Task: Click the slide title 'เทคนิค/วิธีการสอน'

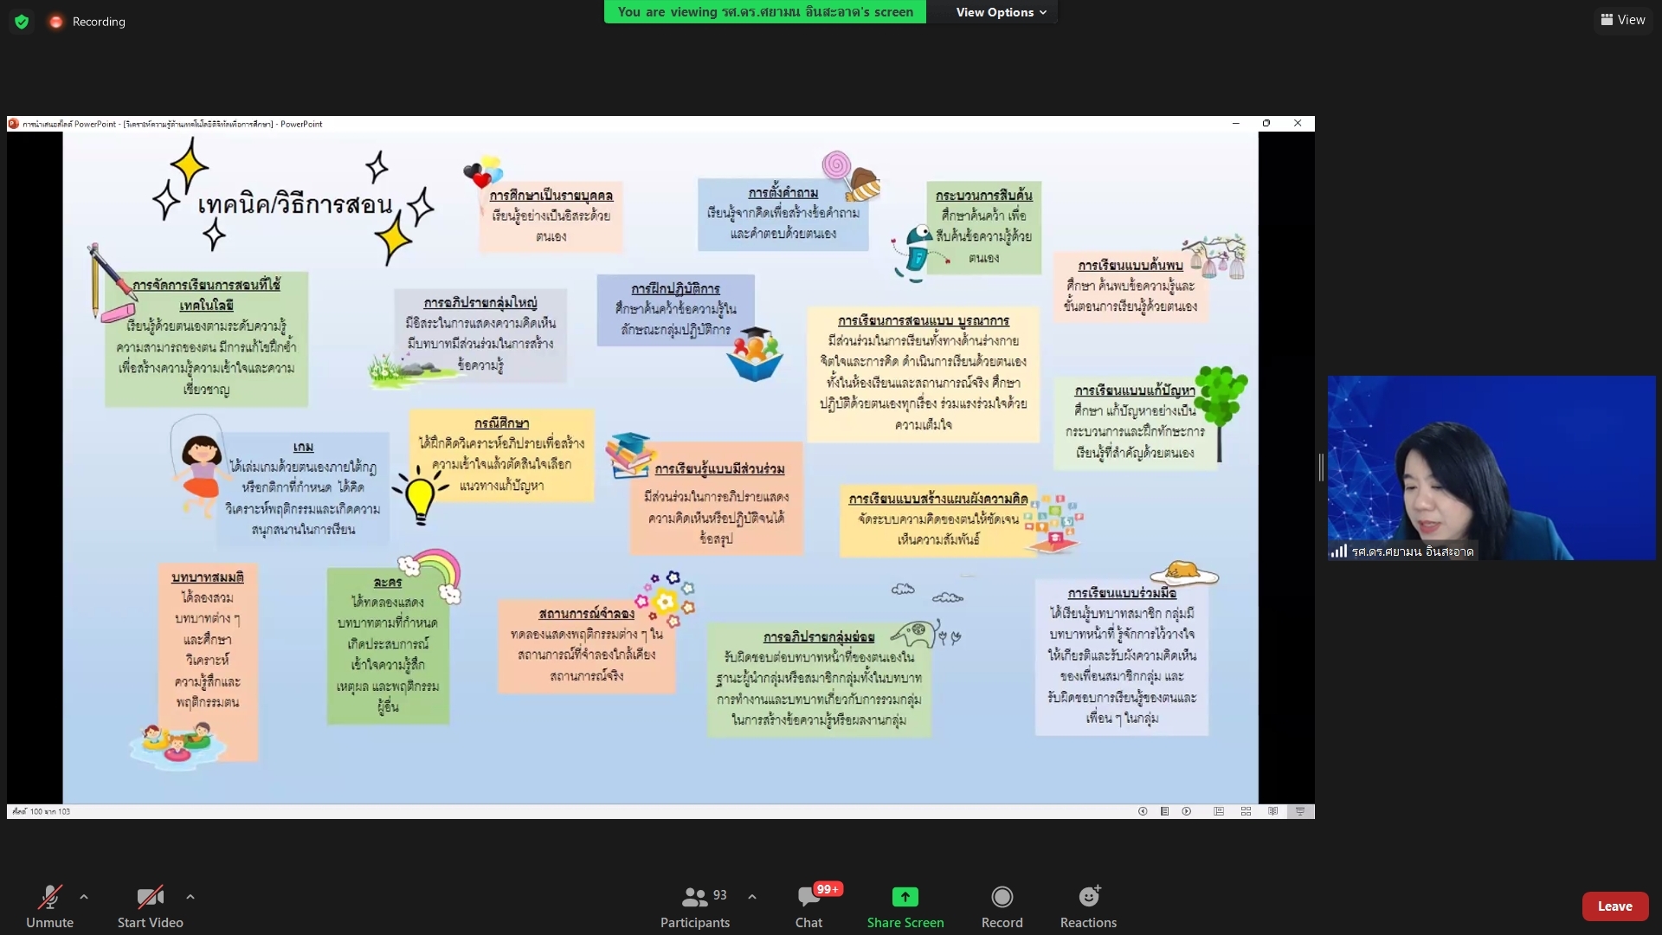Action: (x=295, y=205)
